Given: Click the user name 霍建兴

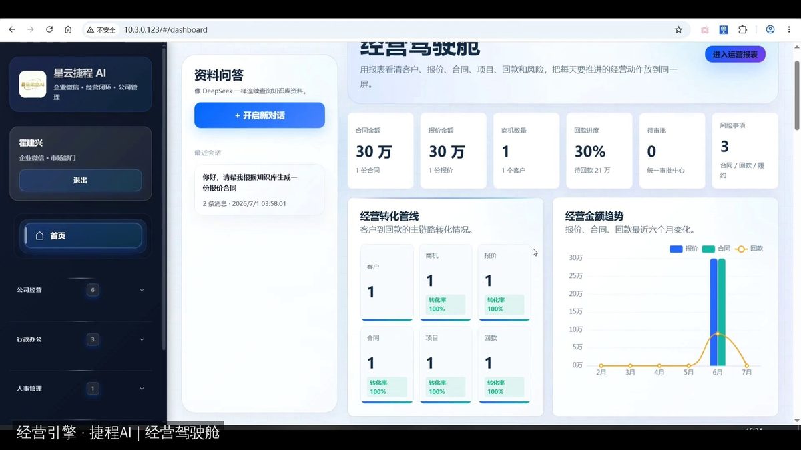Looking at the screenshot, I should [x=31, y=143].
